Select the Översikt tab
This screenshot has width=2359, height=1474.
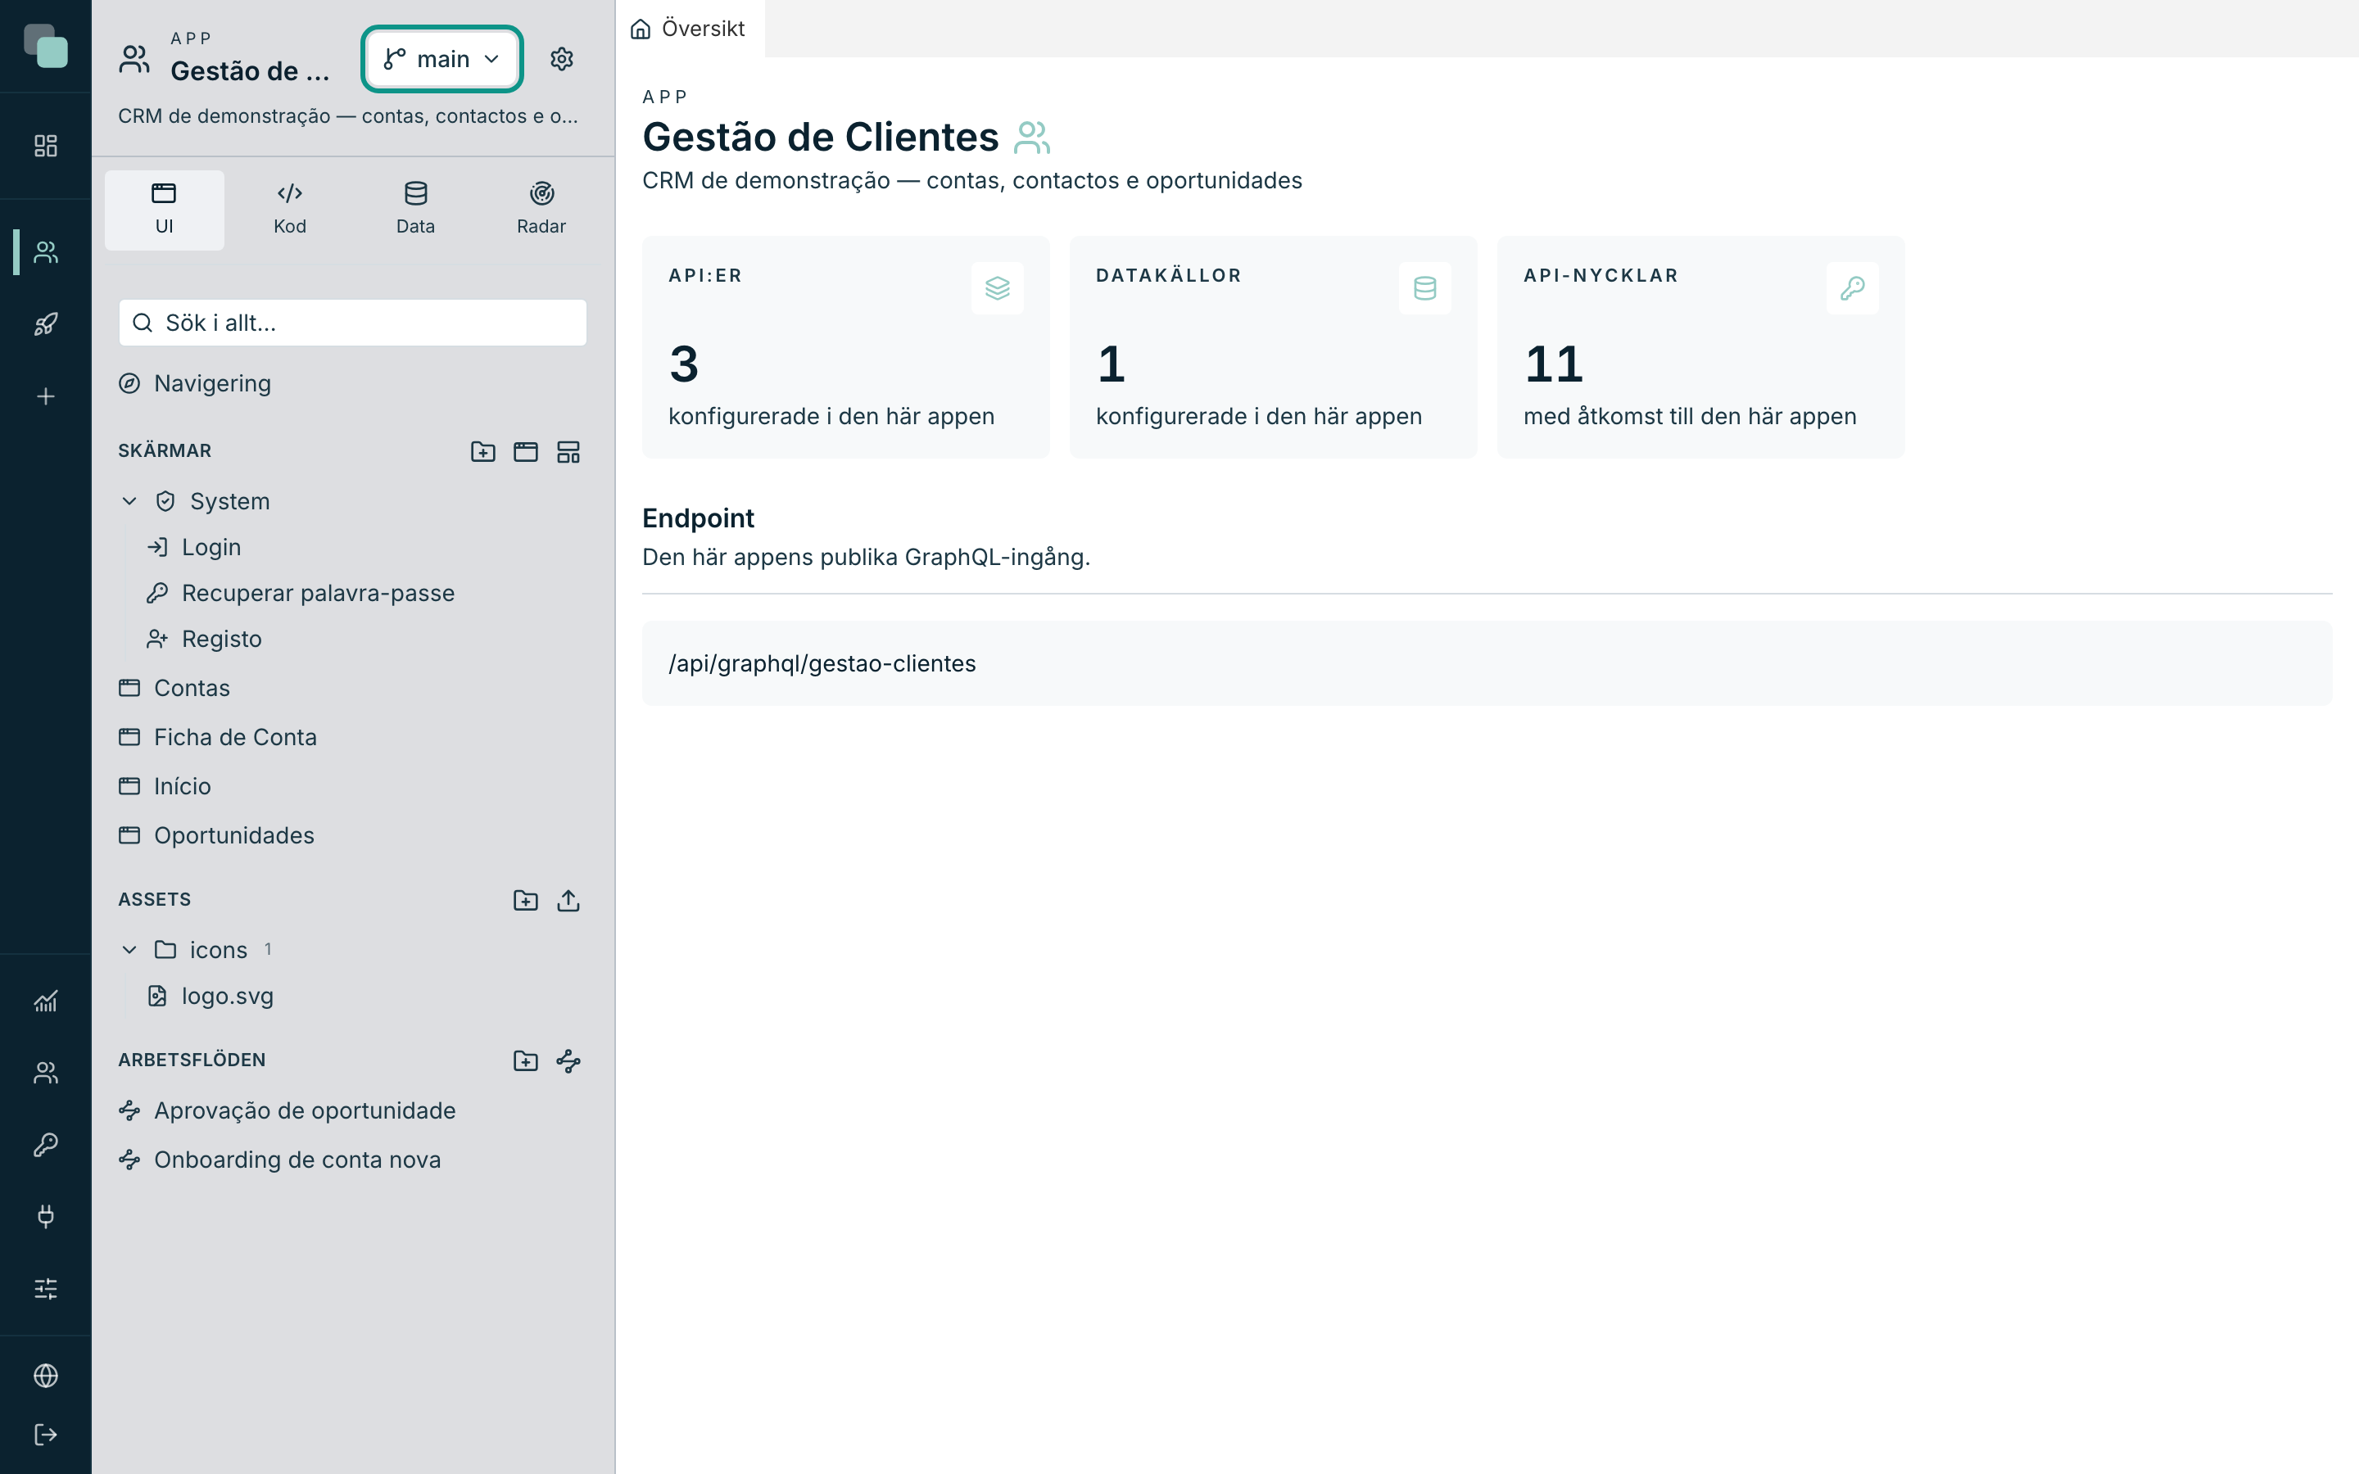689,29
